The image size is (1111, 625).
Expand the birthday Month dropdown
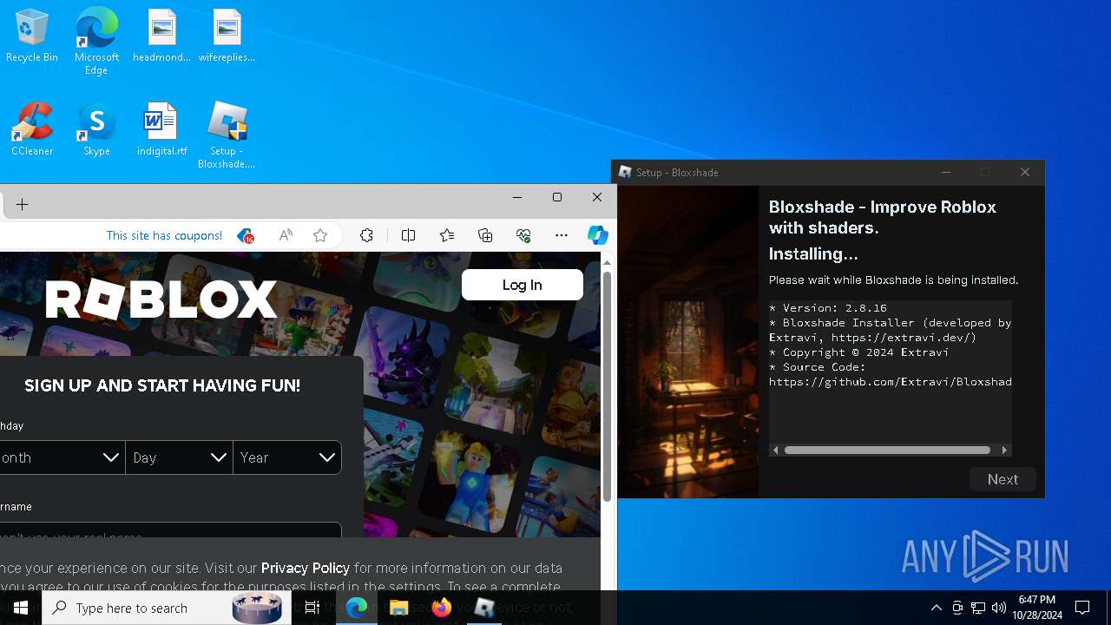62,457
